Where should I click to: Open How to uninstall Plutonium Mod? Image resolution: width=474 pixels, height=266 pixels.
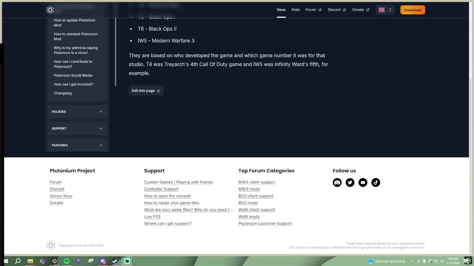click(x=76, y=36)
